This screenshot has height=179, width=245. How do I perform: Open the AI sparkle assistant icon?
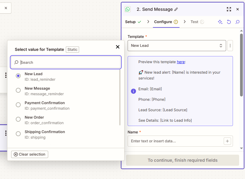tap(220, 22)
